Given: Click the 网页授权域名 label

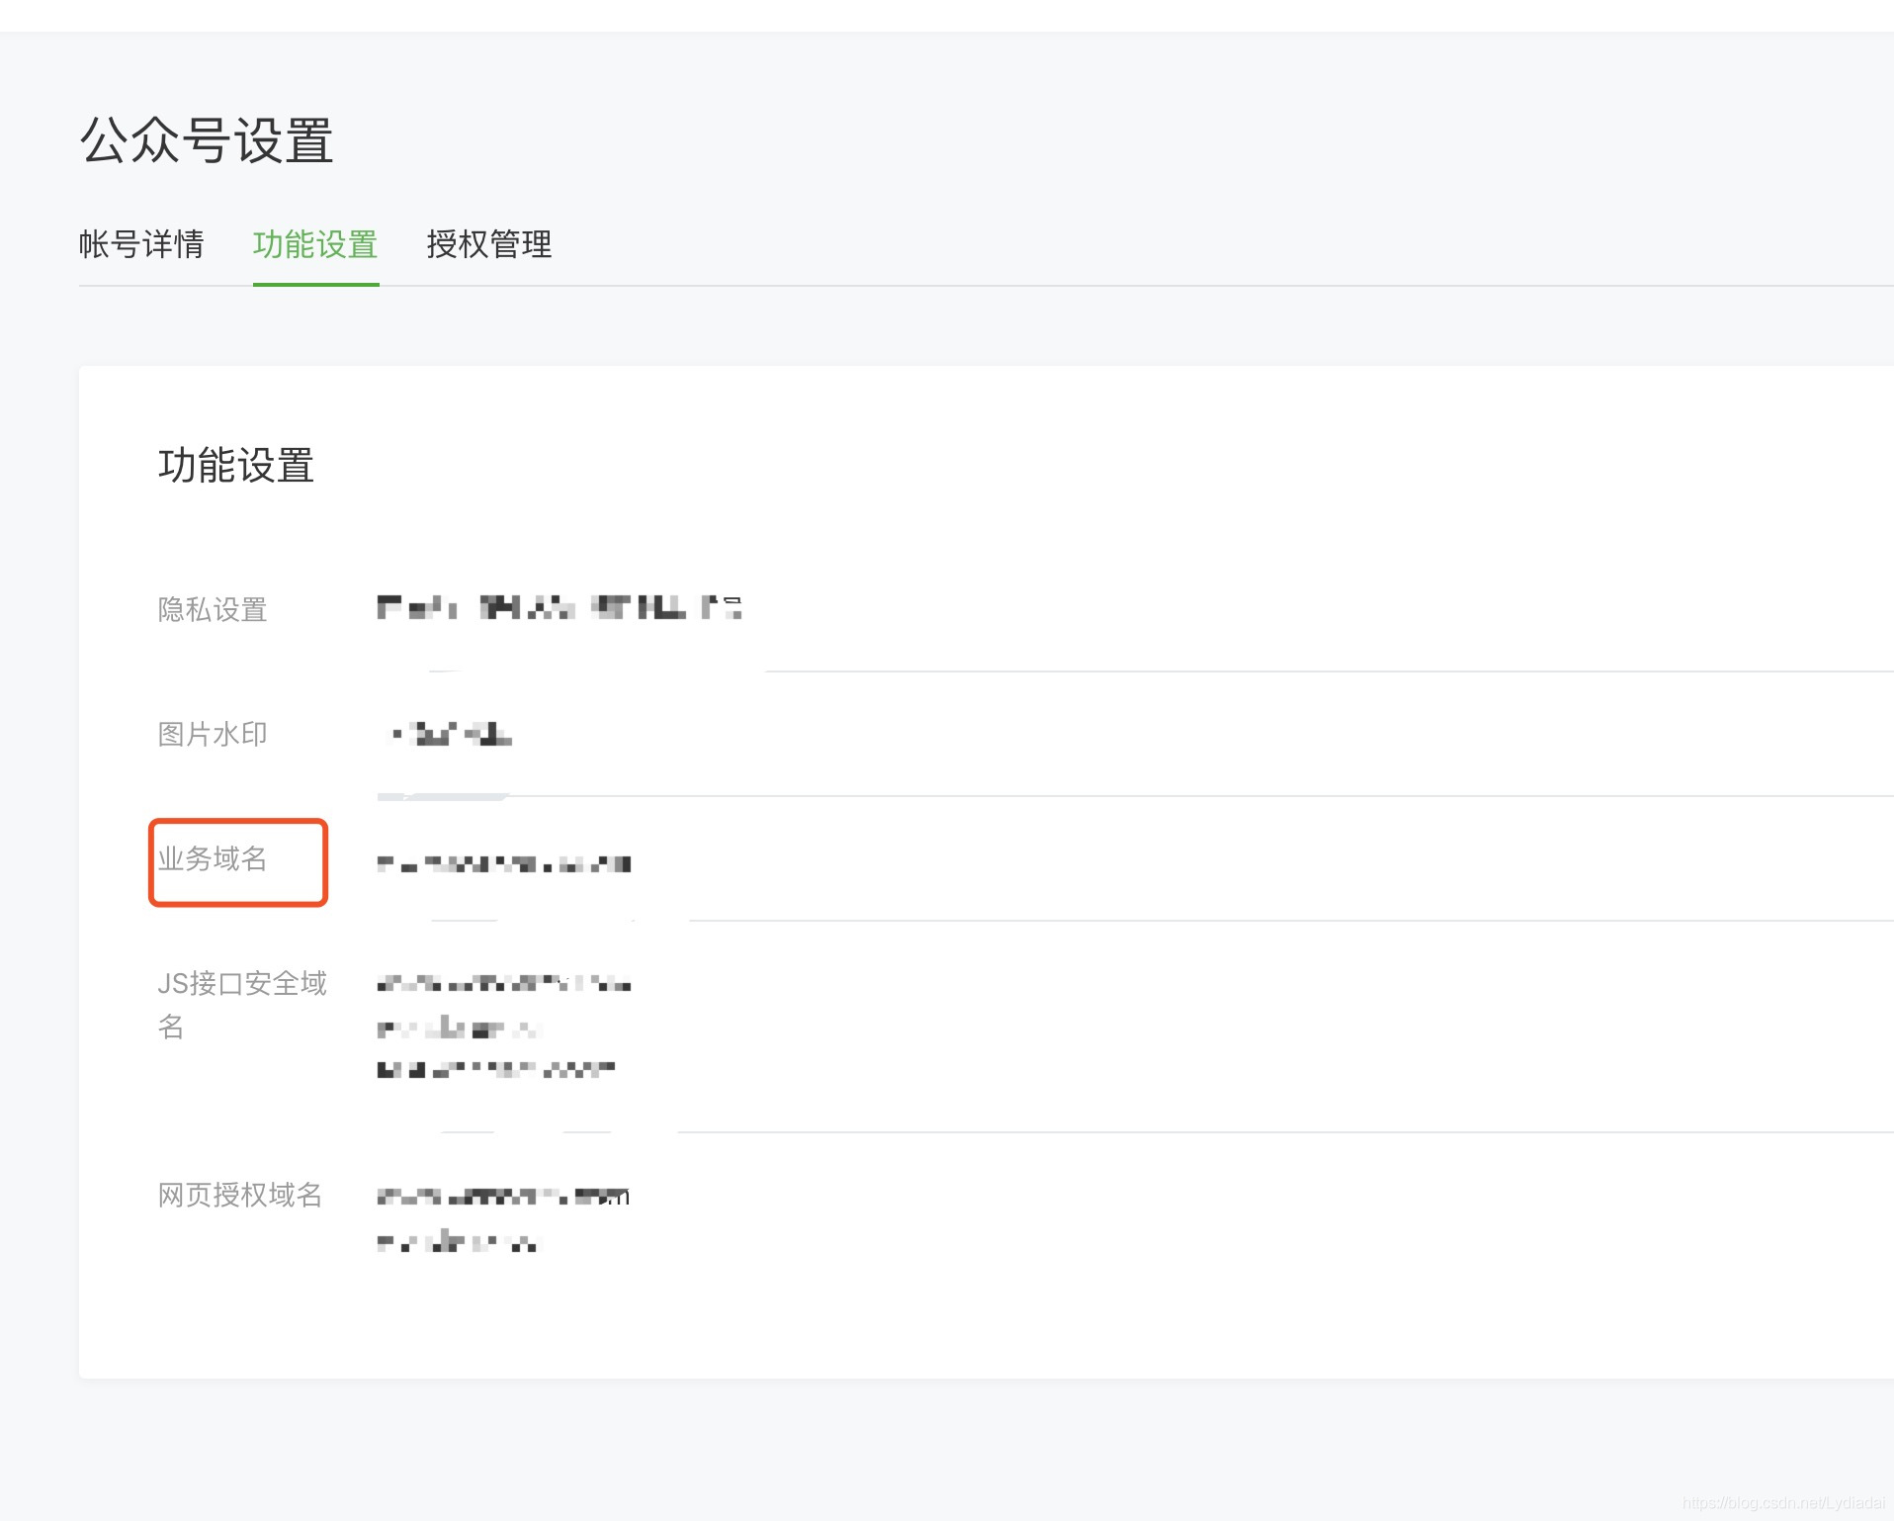Looking at the screenshot, I should (x=239, y=1197).
